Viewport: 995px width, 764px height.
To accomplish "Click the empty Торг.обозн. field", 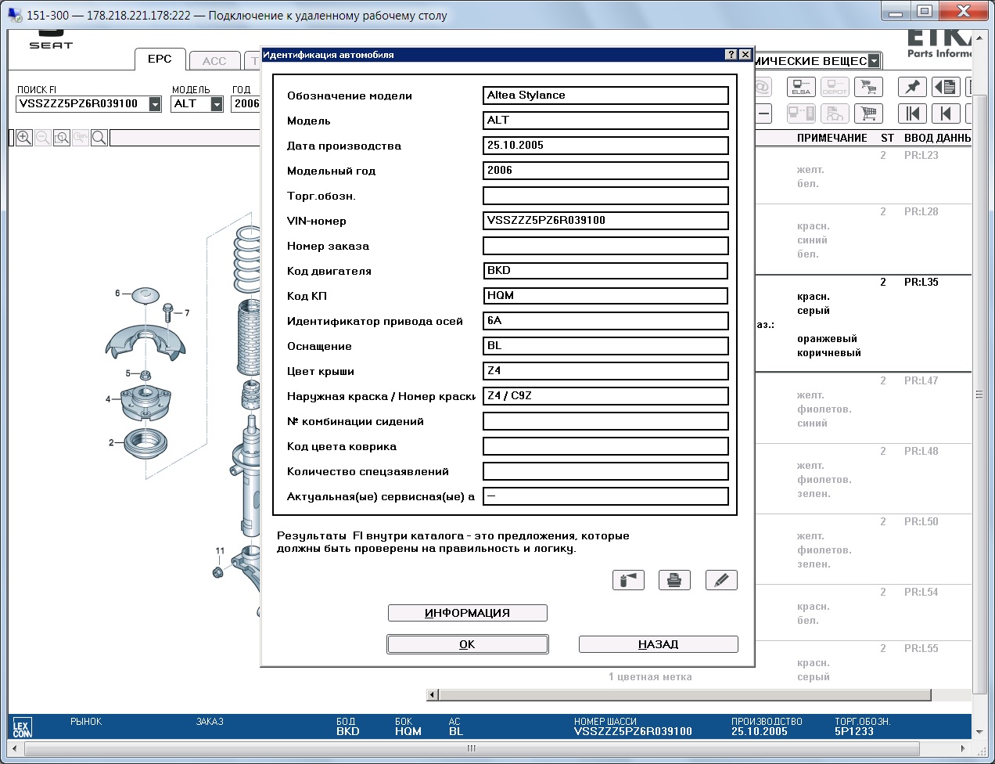I will 605,196.
